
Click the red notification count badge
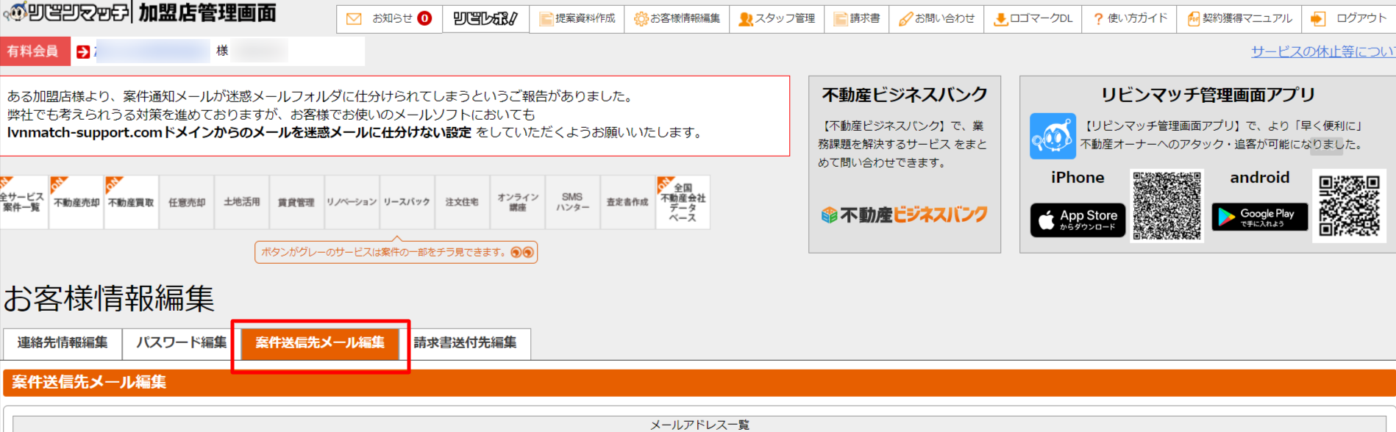(x=424, y=18)
